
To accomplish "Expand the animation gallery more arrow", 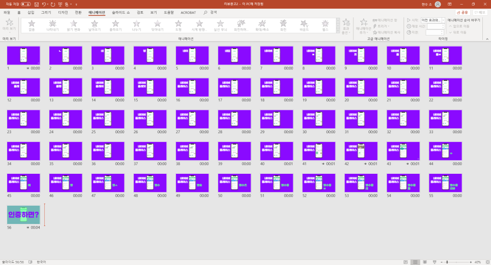I will pyautogui.click(x=337, y=33).
